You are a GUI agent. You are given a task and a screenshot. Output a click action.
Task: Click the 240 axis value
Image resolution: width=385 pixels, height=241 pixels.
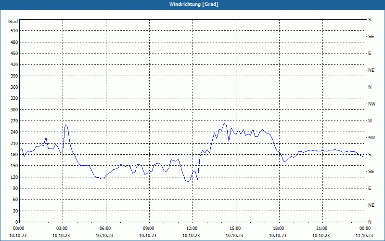(x=14, y=132)
